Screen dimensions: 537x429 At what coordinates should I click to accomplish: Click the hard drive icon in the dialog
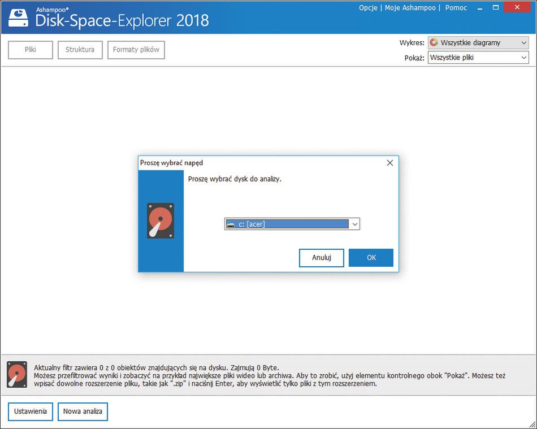161,221
